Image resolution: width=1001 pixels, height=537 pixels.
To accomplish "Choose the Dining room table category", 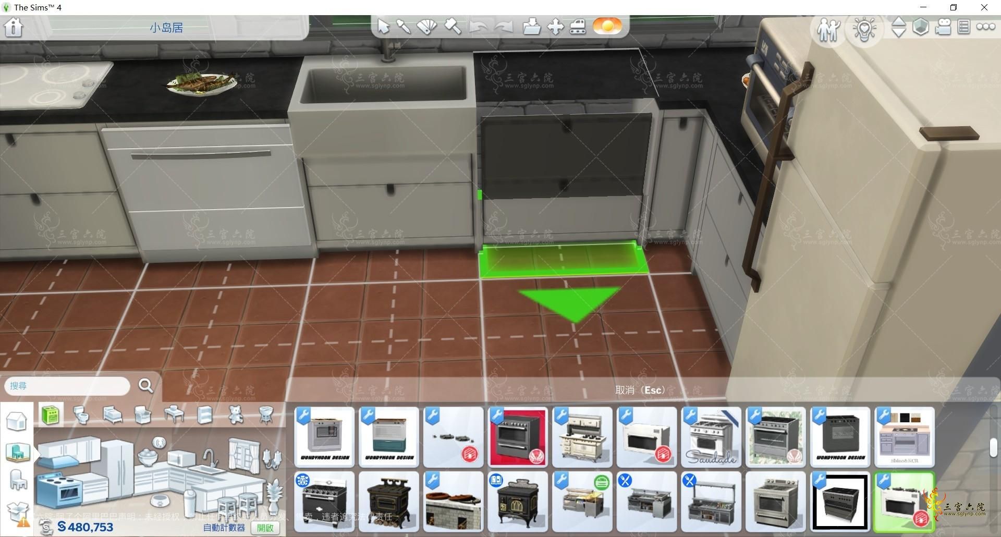I will (174, 415).
